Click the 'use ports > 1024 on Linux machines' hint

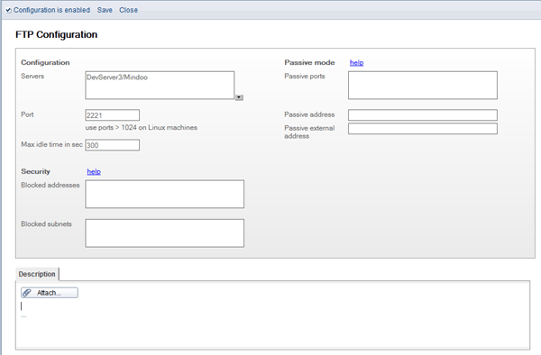[x=142, y=128]
